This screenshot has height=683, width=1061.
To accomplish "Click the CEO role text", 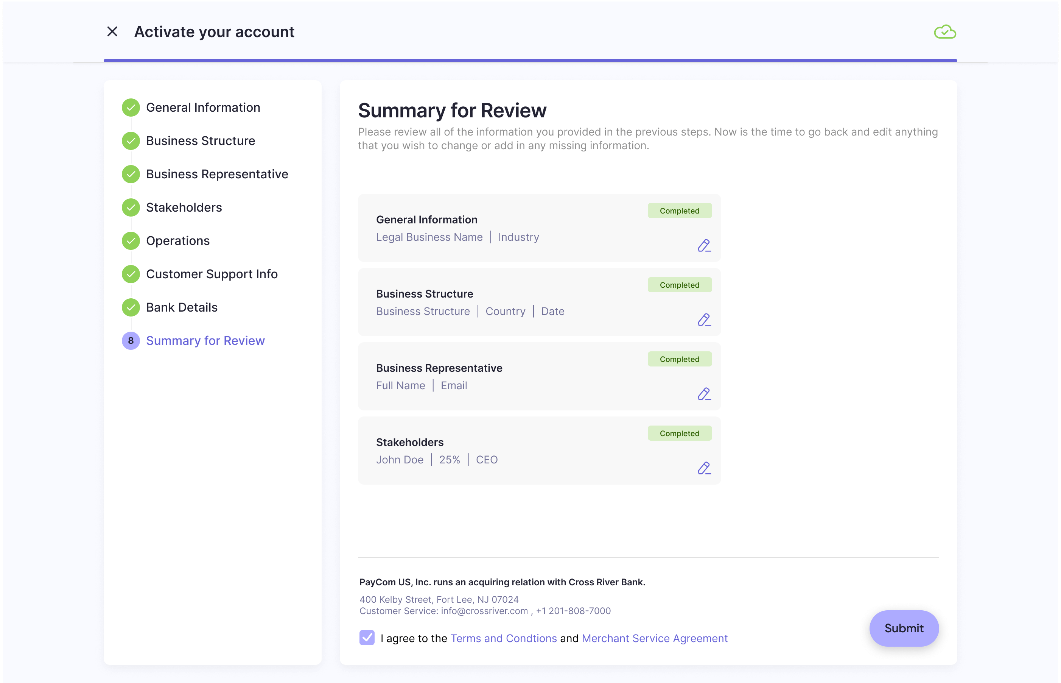I will point(487,460).
